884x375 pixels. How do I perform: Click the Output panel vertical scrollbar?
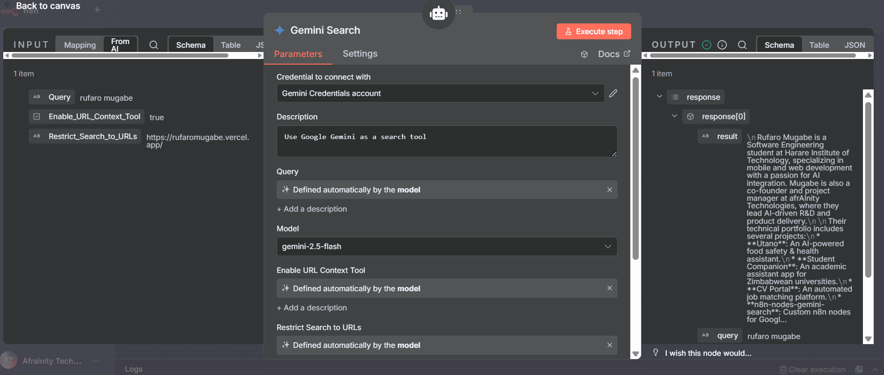pyautogui.click(x=868, y=190)
